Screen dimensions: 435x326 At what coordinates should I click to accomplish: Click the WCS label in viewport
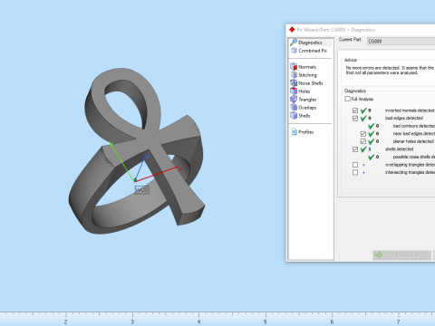pyautogui.click(x=141, y=189)
